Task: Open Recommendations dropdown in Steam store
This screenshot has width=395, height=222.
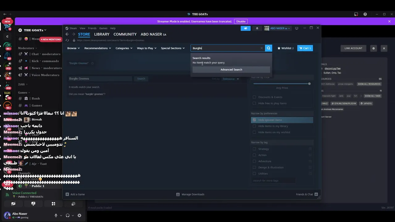Action: (98, 48)
